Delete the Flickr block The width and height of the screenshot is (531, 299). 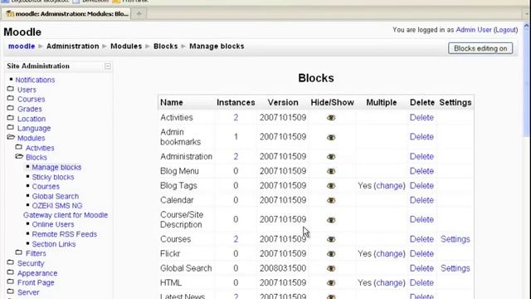[x=421, y=254]
